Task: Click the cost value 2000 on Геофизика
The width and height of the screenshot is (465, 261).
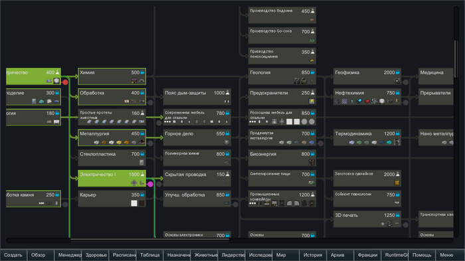Action: tap(389, 72)
